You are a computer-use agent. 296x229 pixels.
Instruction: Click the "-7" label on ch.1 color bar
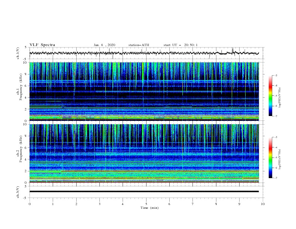[x=275, y=116]
